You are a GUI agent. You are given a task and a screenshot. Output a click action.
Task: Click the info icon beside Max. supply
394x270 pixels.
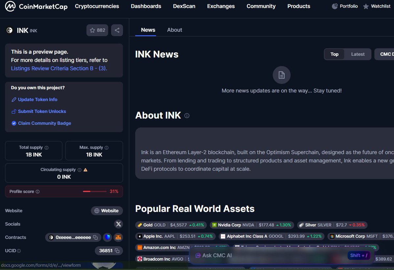click(106, 148)
